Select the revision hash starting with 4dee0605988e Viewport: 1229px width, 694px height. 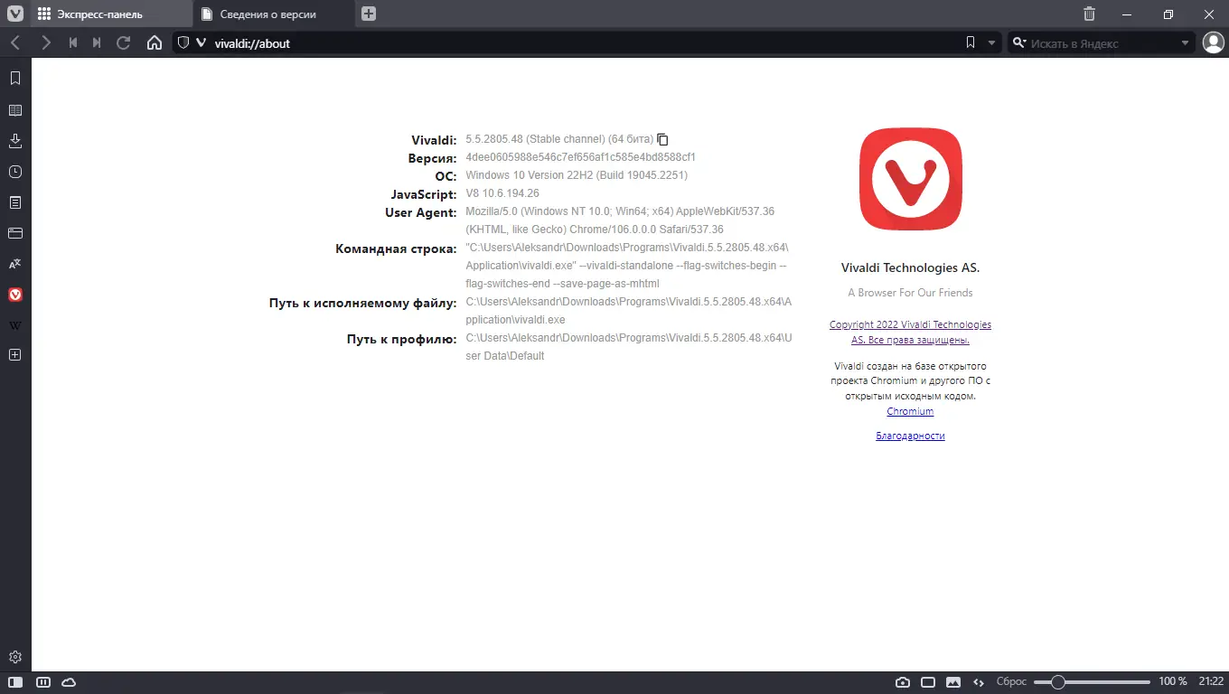tap(581, 157)
